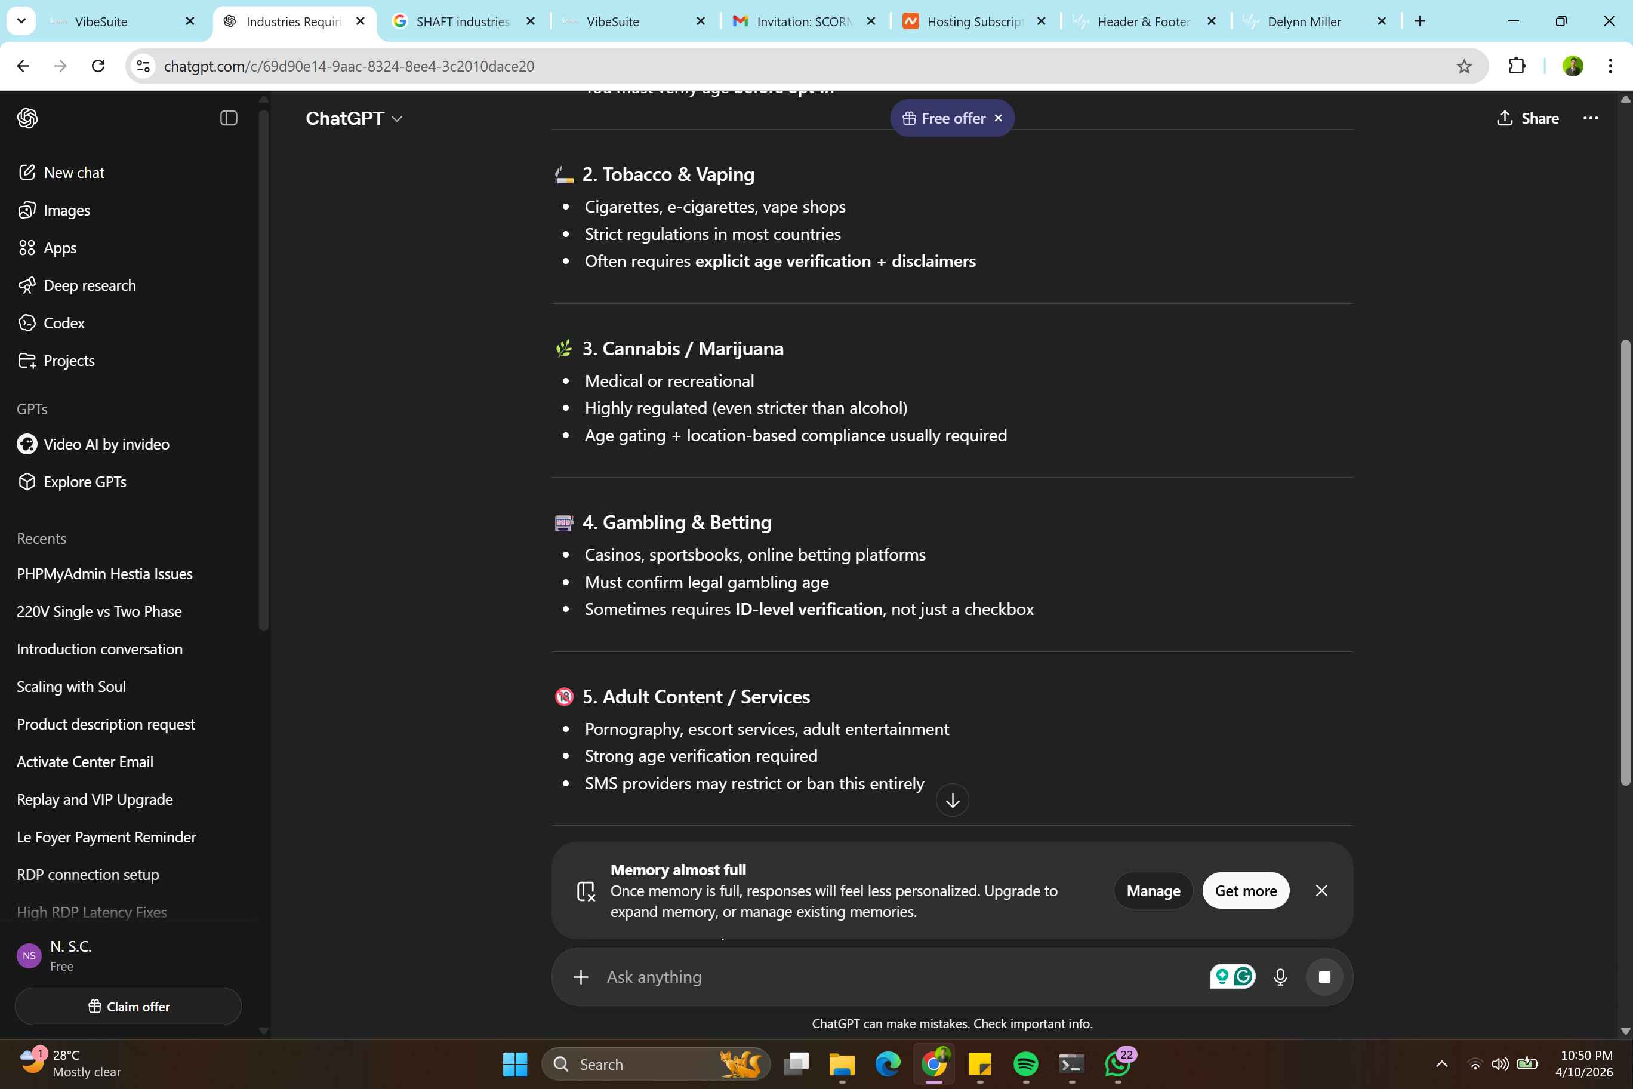Go back with the browser back arrow
Viewport: 1633px width, 1089px height.
(x=24, y=66)
